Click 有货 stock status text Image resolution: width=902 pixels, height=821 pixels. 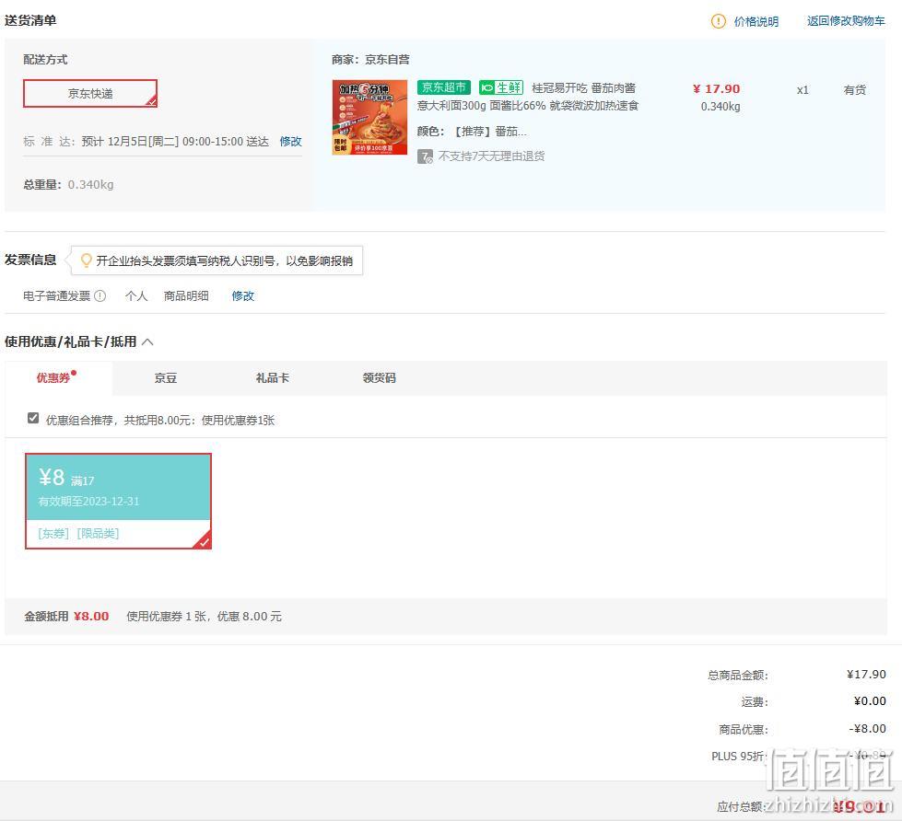point(854,89)
